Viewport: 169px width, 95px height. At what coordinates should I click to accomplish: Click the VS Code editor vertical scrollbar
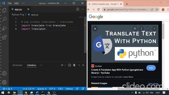pos(85,35)
